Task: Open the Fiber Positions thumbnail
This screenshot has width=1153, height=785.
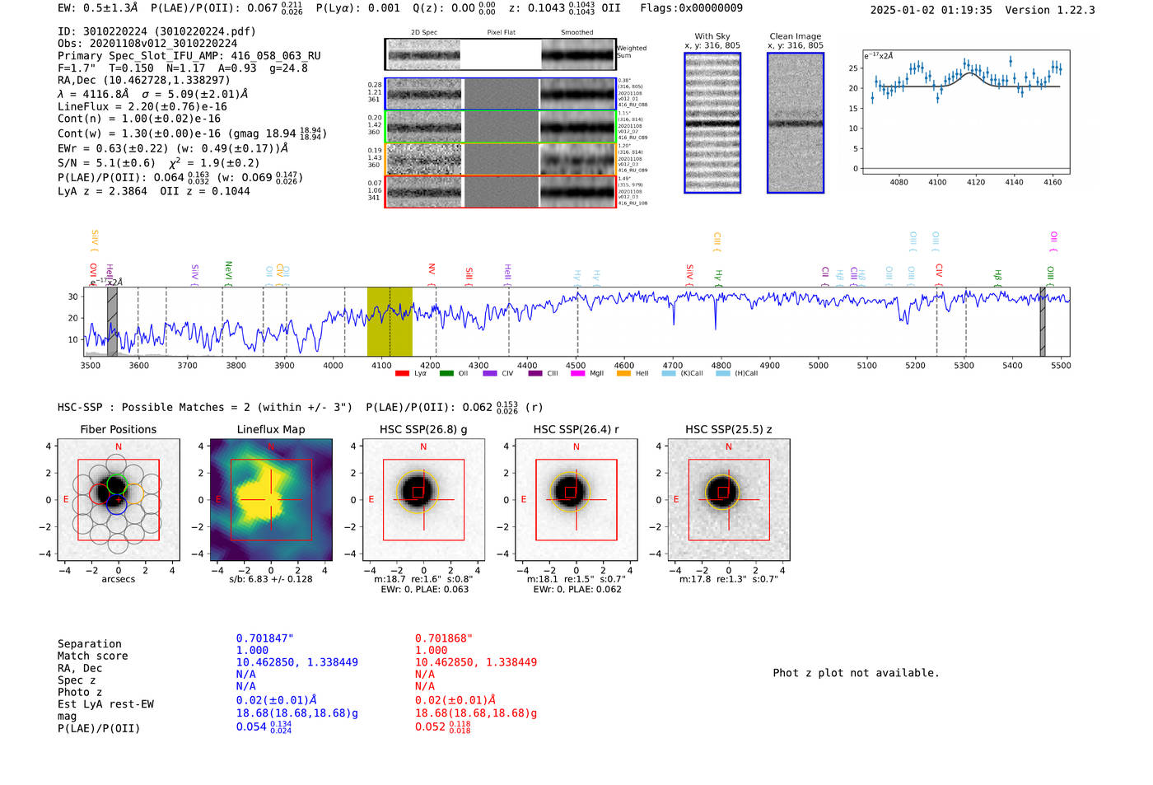Action: click(x=118, y=499)
